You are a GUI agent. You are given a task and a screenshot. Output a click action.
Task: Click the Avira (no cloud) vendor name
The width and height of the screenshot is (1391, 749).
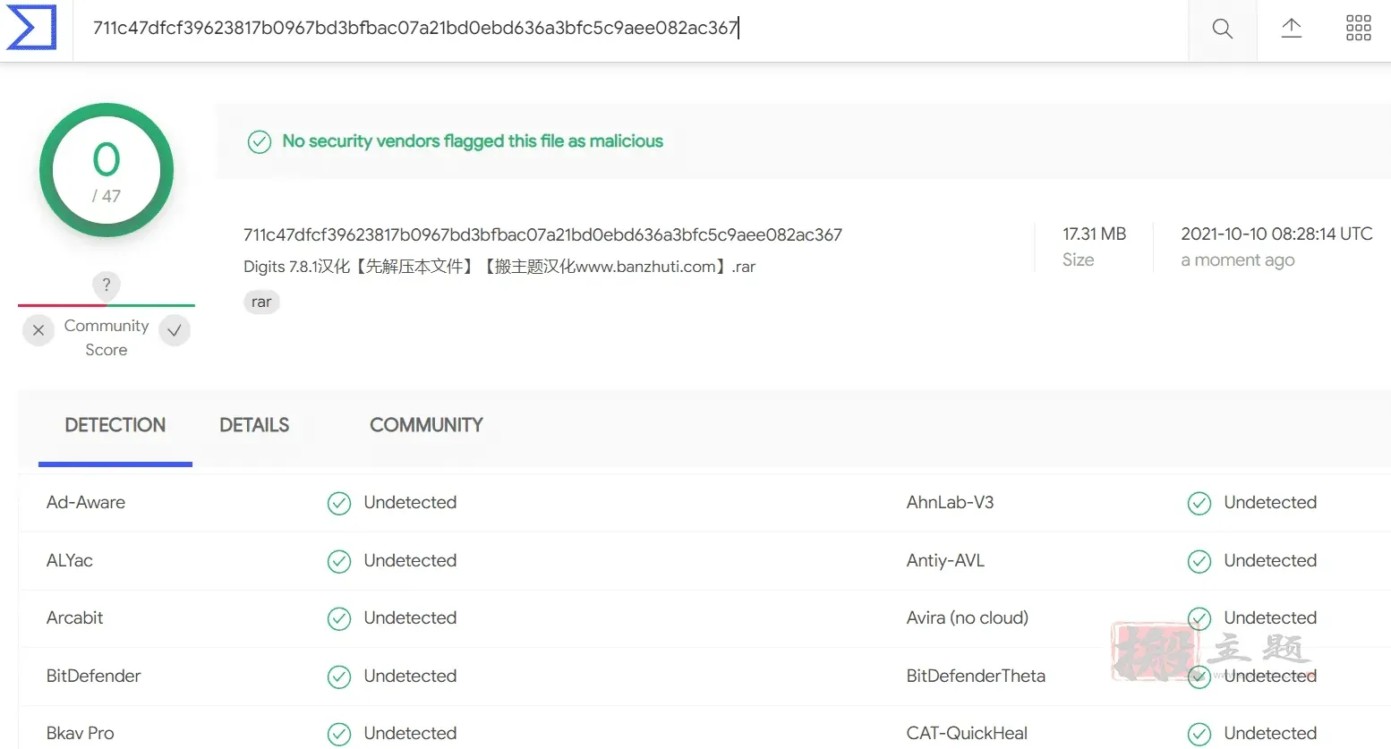point(968,617)
